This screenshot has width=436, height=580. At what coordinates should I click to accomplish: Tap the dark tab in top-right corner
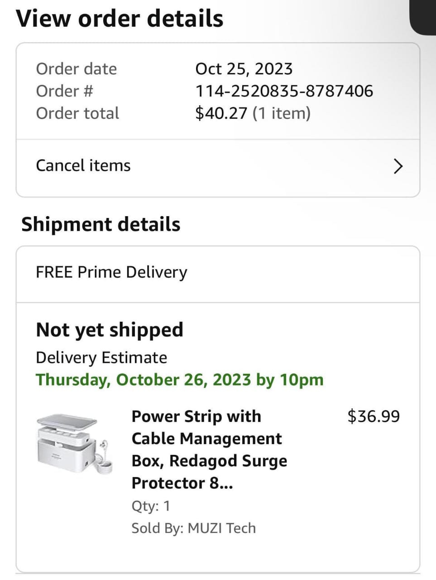423,17
